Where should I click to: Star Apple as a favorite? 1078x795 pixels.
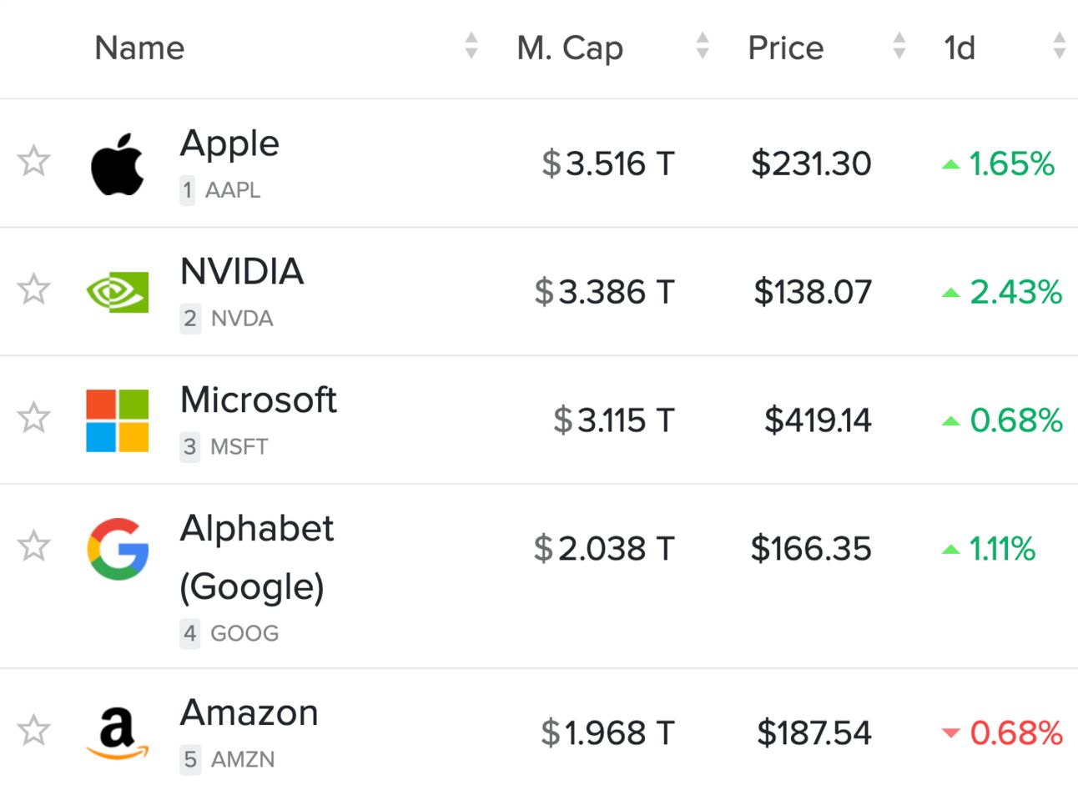coord(34,161)
